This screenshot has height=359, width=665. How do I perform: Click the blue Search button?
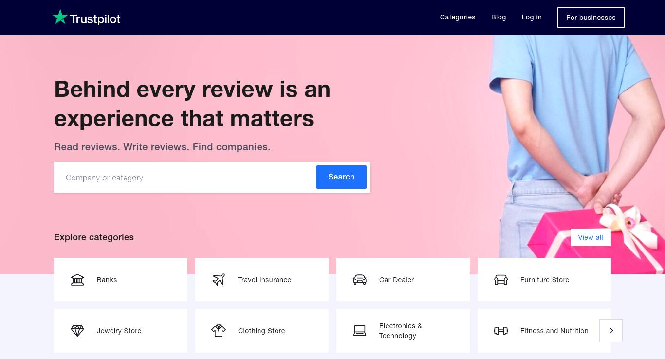341,177
